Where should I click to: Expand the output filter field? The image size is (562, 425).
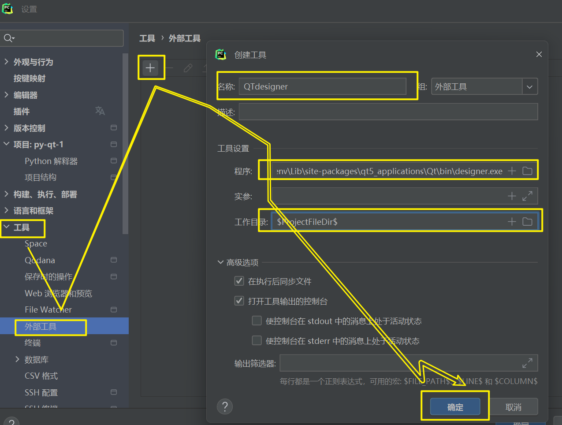point(527,363)
